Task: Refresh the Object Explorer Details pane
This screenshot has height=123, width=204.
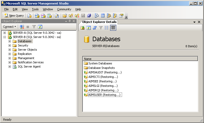Action: 89,28
